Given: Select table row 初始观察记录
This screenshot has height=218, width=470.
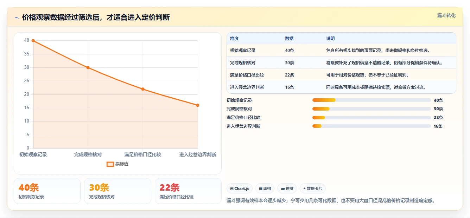Looking at the screenshot, I should tap(341, 51).
